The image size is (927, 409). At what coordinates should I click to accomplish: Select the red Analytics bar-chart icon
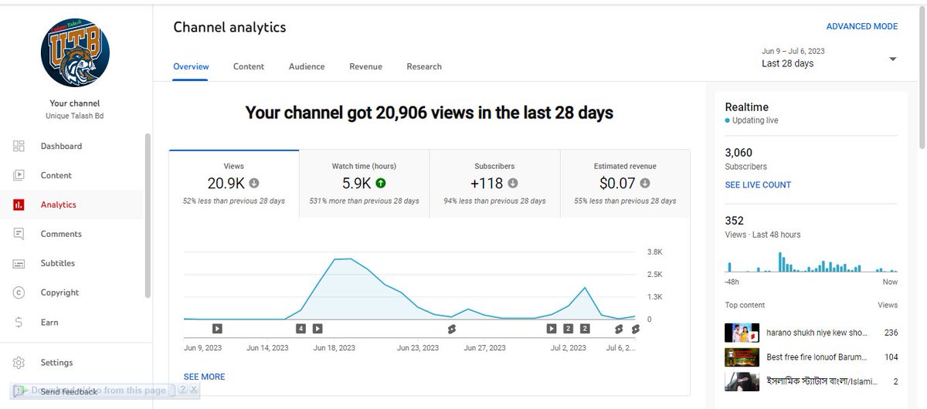coord(19,204)
